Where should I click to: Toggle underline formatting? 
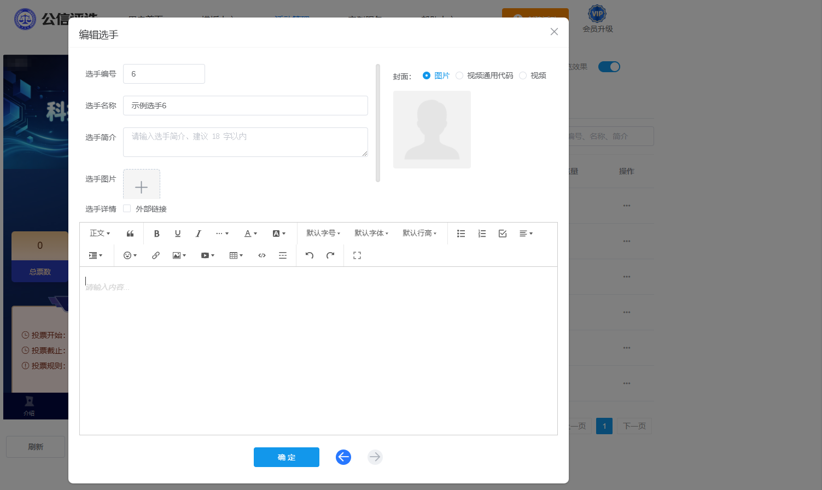(178, 234)
